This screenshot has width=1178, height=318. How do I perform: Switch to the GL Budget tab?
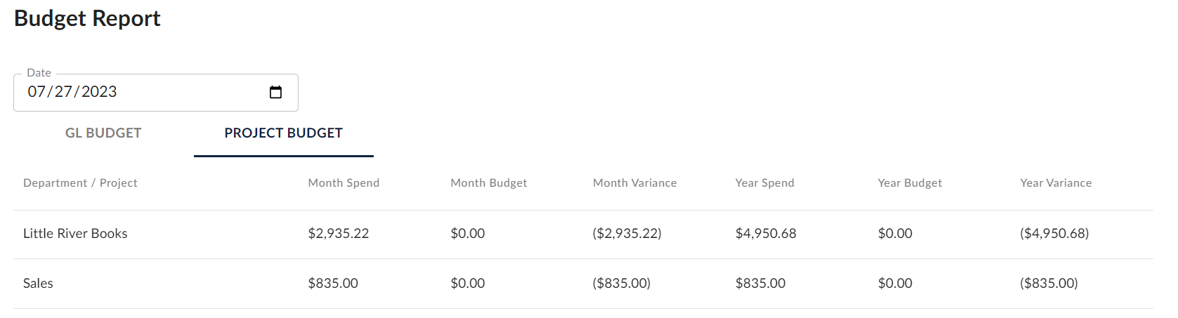(103, 133)
